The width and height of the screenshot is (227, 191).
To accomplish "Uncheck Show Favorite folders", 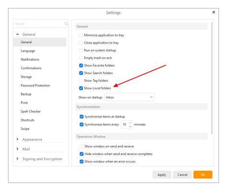I will [81, 65].
